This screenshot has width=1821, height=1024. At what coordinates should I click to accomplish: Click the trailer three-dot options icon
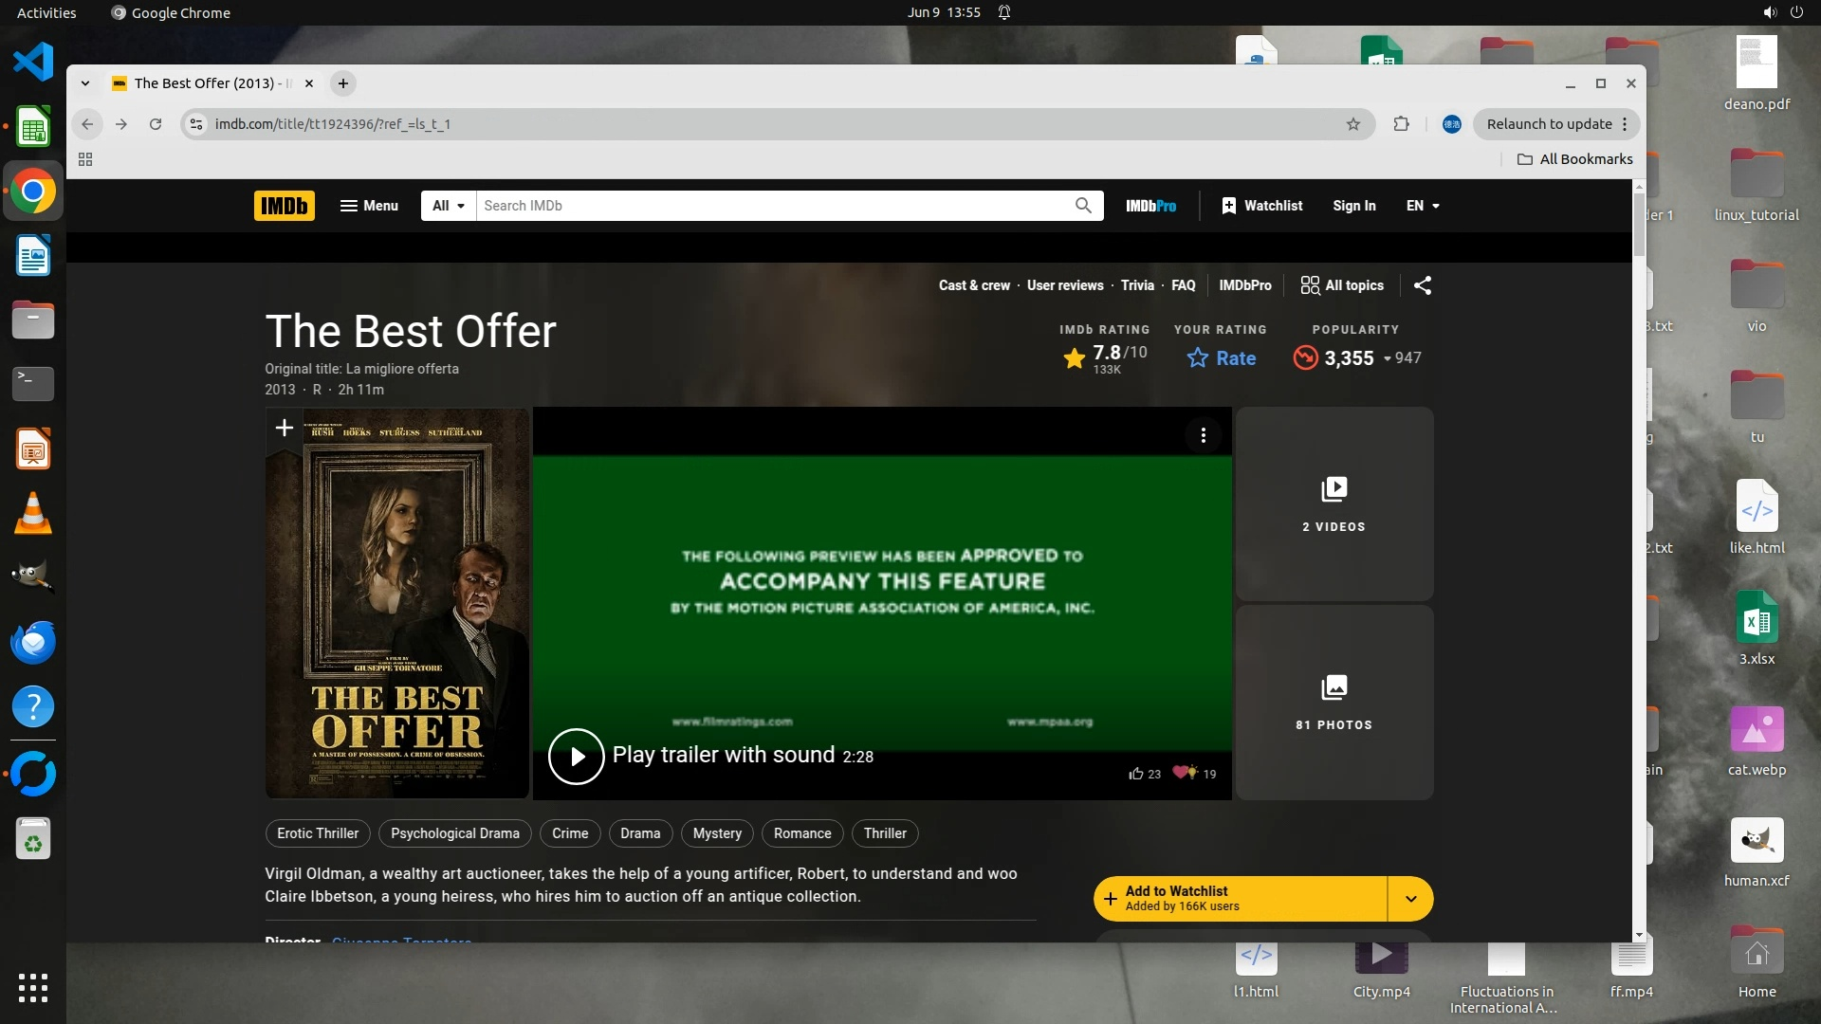1203,435
